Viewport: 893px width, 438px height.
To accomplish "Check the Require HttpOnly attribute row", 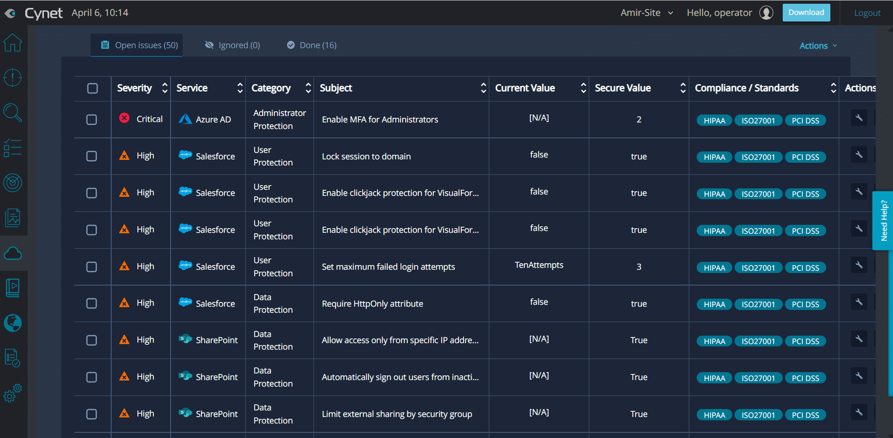I will pyautogui.click(x=92, y=303).
